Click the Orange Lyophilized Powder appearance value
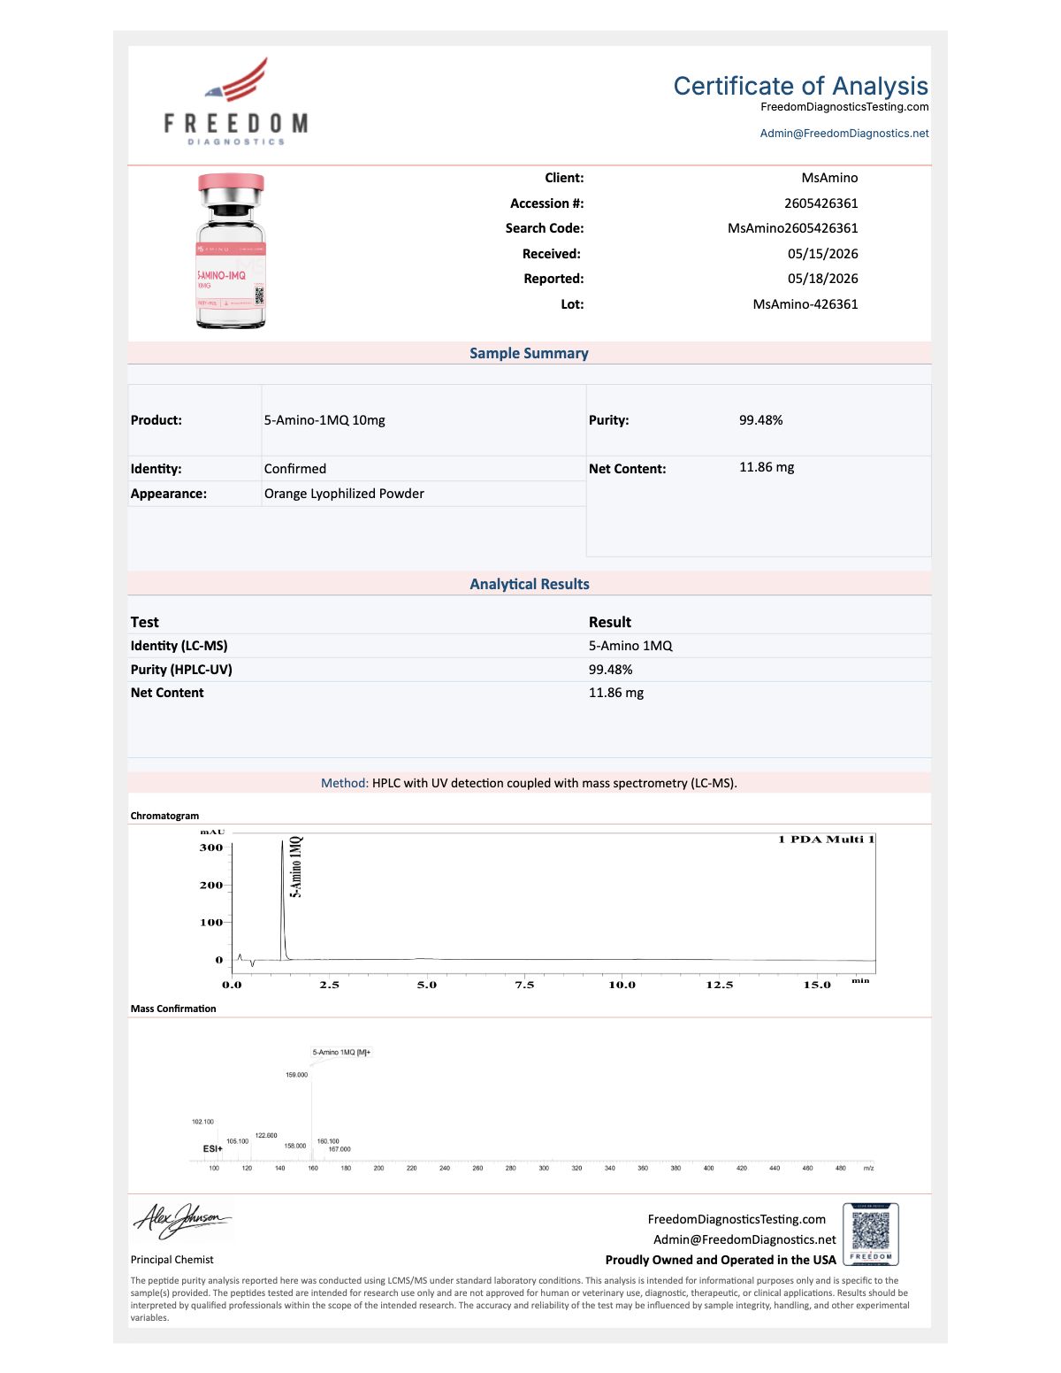This screenshot has width=1061, height=1373. click(x=344, y=494)
